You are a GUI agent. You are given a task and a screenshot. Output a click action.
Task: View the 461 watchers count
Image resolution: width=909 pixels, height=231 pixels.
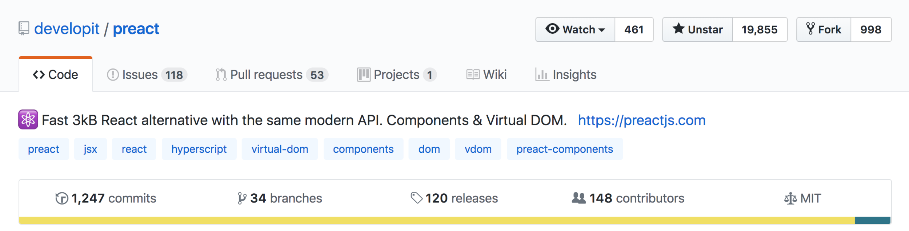[x=634, y=29]
